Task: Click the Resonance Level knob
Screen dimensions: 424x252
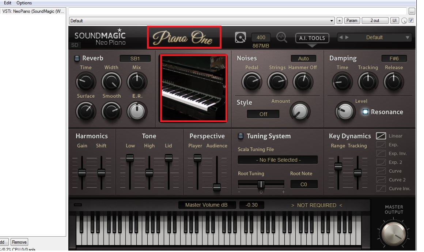Action: (345, 111)
